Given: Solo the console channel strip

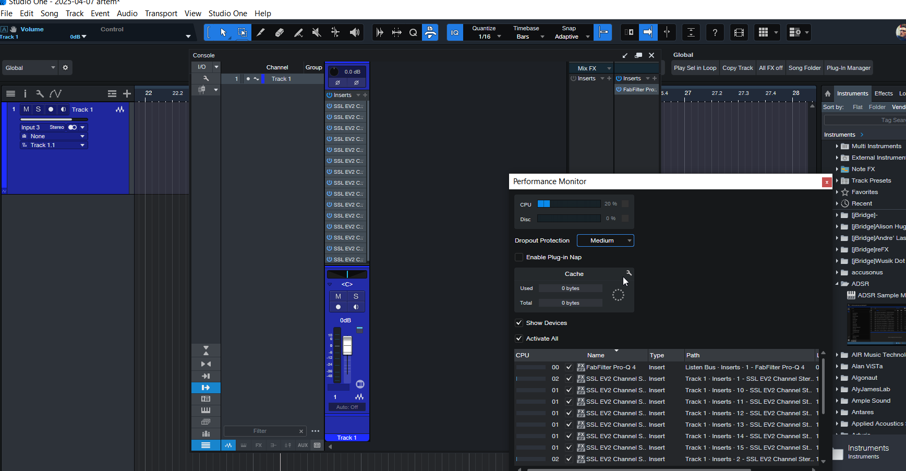Looking at the screenshot, I should tap(356, 296).
